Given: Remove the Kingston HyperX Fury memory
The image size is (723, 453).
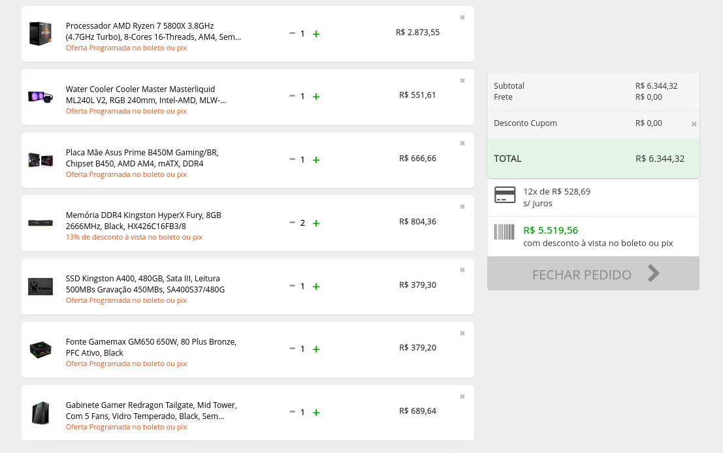Looking at the screenshot, I should click(x=462, y=207).
